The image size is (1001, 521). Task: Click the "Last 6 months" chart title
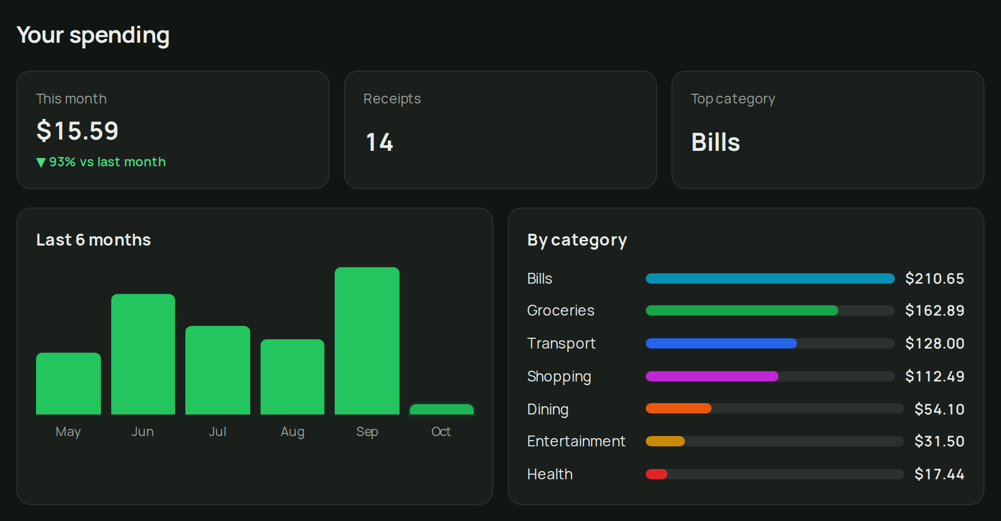click(x=94, y=240)
